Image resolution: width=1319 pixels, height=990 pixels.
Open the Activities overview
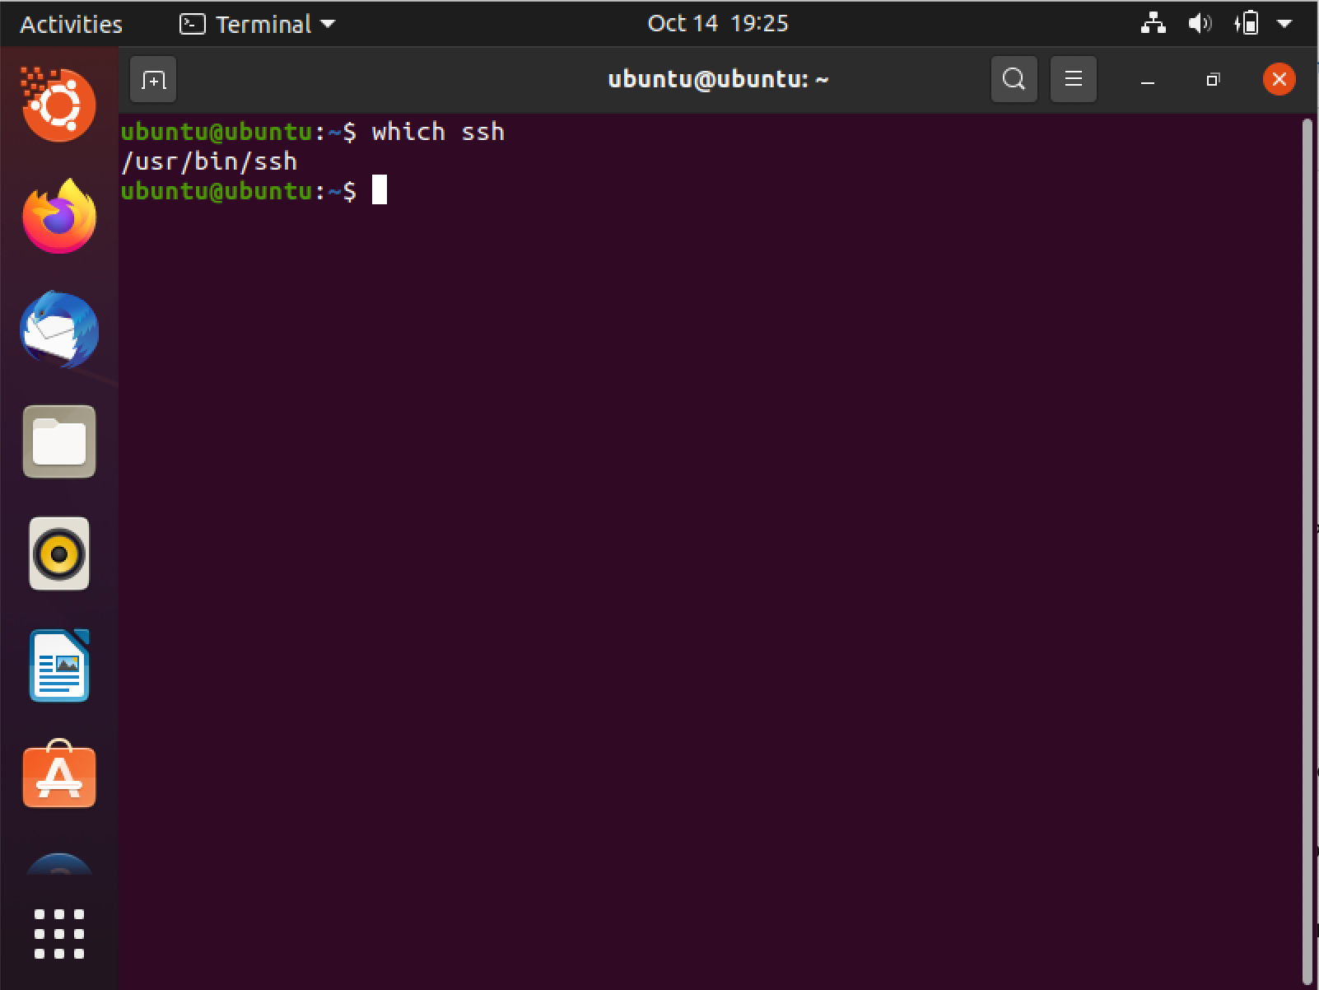[x=71, y=24]
